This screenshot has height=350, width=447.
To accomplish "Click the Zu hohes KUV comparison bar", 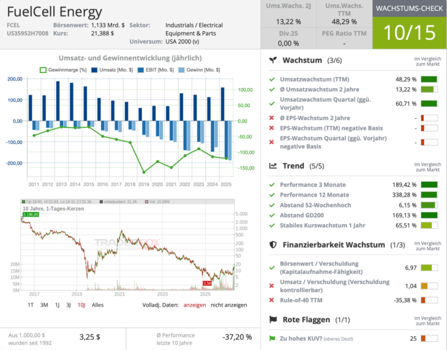I will click(429, 338).
